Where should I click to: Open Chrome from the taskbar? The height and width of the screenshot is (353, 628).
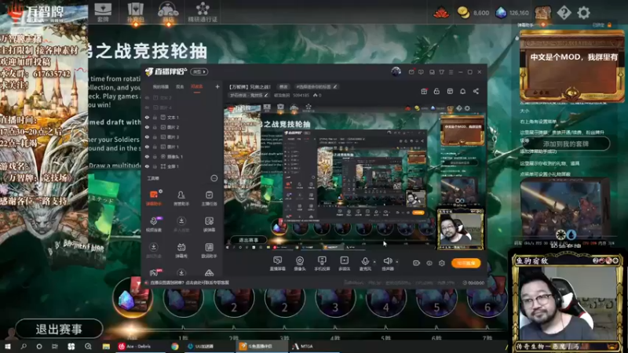click(175, 346)
